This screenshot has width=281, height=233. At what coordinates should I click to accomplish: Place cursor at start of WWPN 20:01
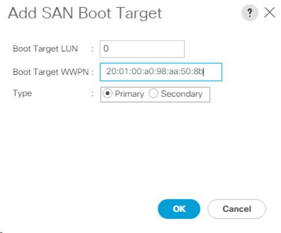tap(107, 71)
